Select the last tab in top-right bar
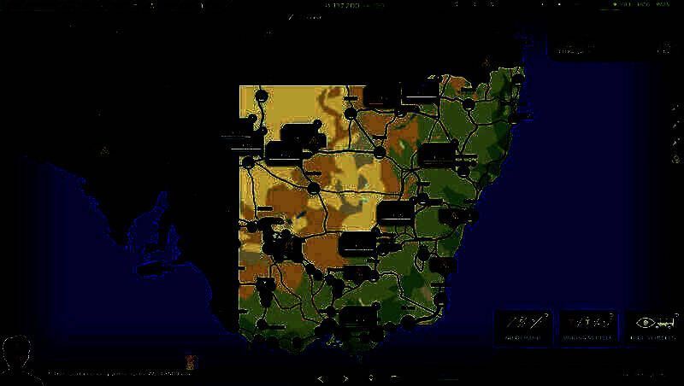 click(x=663, y=5)
